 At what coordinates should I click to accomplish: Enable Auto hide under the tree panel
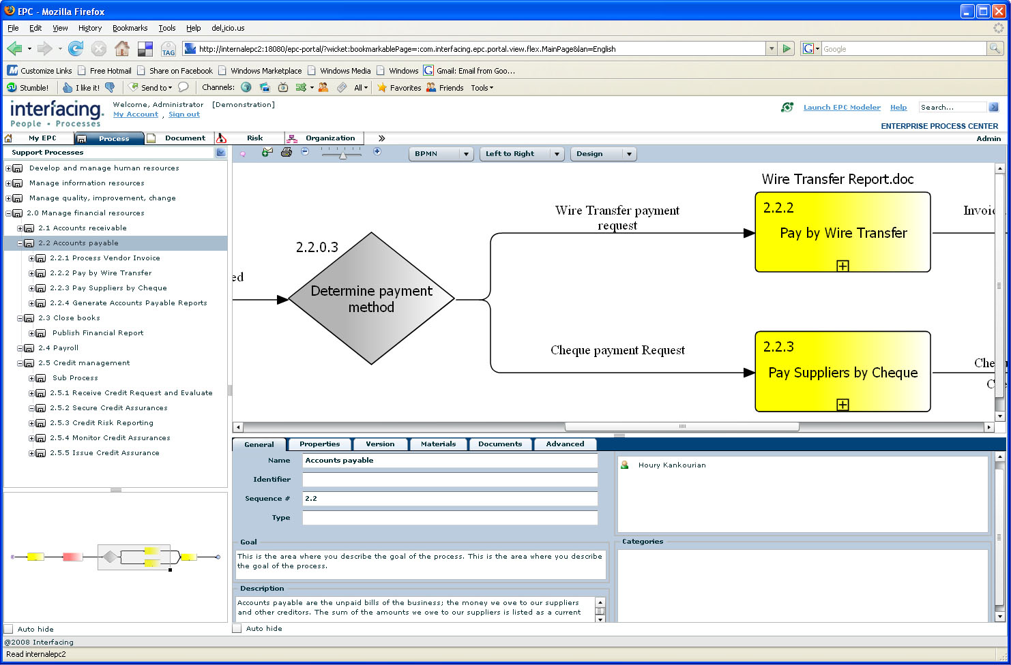click(9, 629)
